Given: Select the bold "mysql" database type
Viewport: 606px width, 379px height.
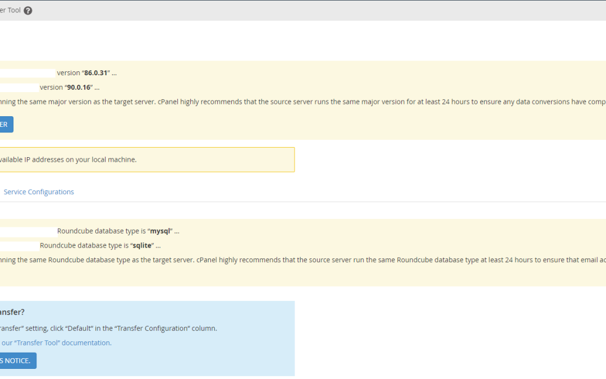Looking at the screenshot, I should pyautogui.click(x=160, y=231).
